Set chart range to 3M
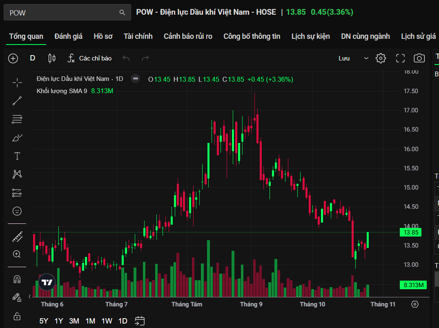439x328 pixels. [74, 321]
